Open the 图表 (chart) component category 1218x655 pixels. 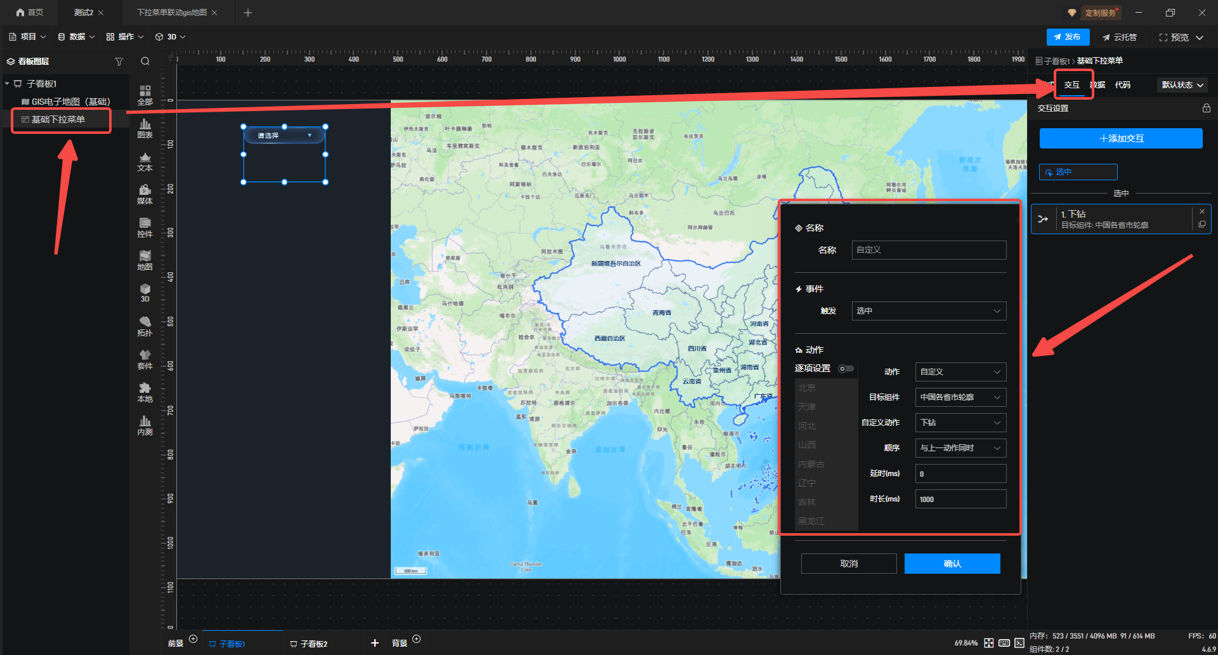(x=145, y=128)
